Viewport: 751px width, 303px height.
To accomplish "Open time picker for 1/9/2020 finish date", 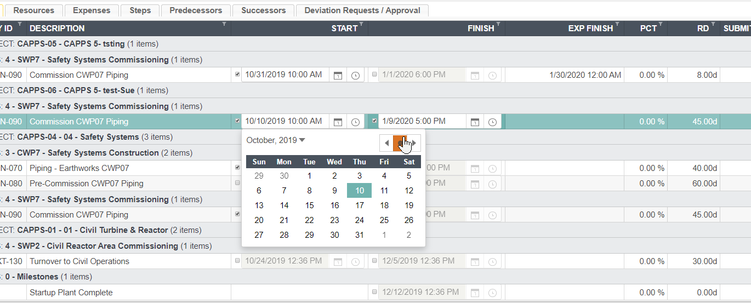I will click(492, 122).
